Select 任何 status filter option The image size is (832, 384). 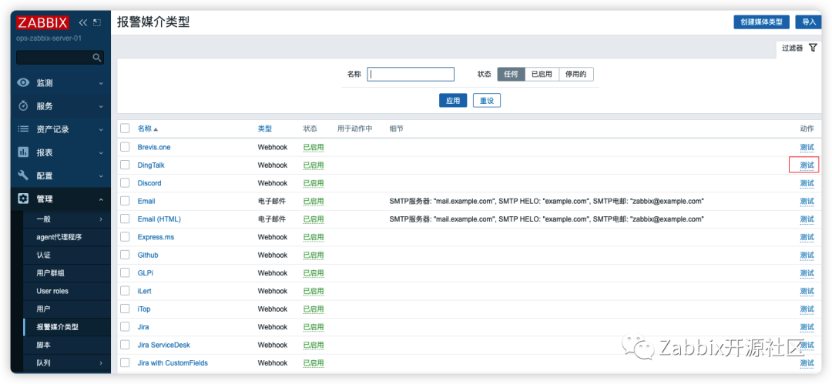pos(511,74)
